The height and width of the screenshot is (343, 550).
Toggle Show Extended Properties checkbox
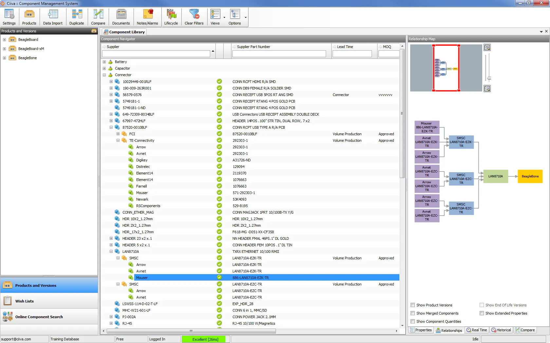[482, 313]
